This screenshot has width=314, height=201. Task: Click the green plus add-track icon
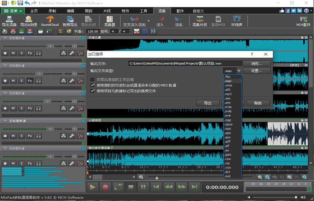22,31
